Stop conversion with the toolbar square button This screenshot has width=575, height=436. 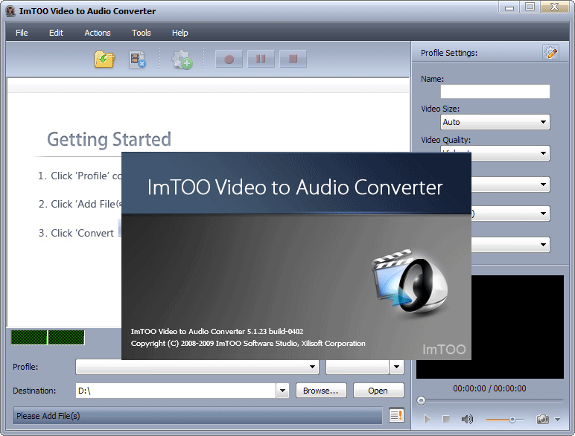click(x=293, y=59)
